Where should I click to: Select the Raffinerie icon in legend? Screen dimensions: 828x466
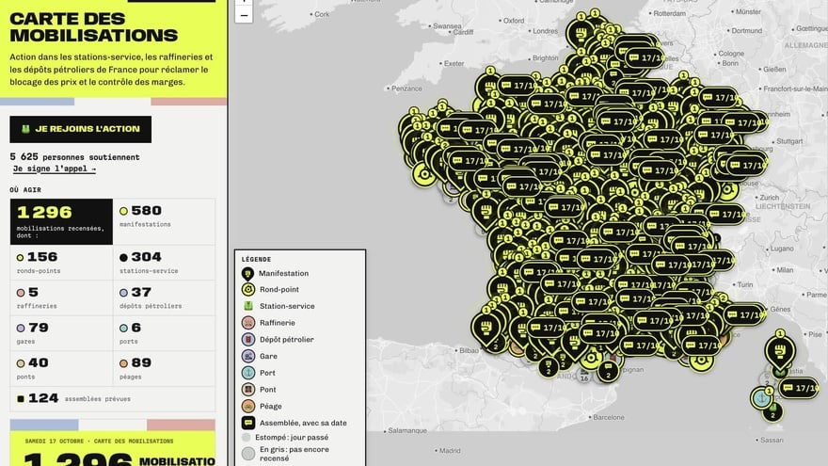point(248,323)
